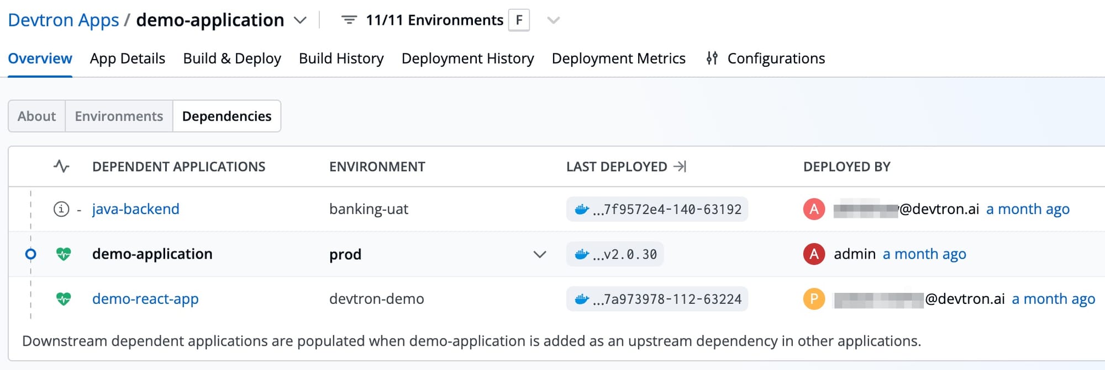Click the green heart icon for demo-react-app
1105x370 pixels.
pos(64,299)
